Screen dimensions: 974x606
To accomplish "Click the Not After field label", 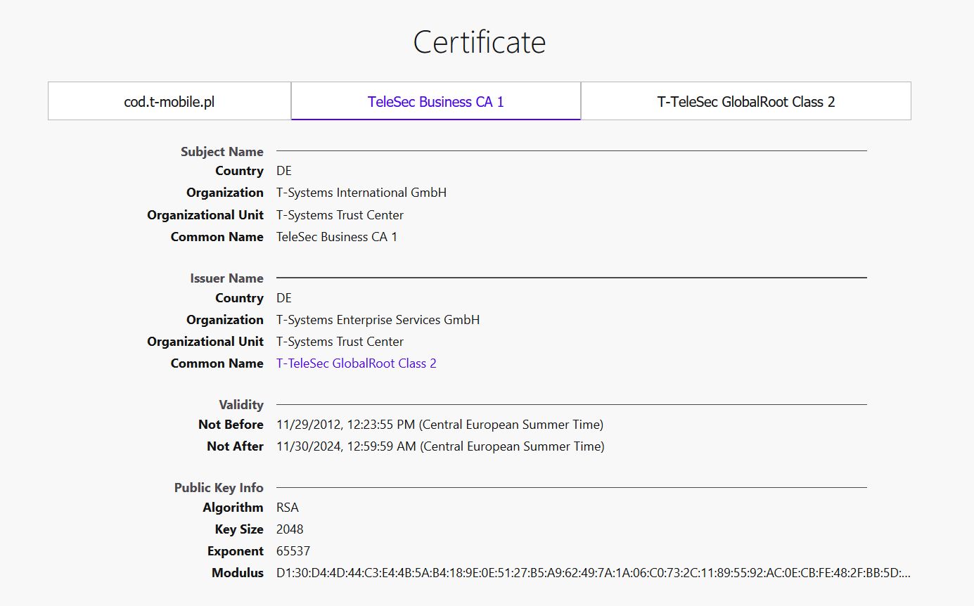I will pos(235,446).
